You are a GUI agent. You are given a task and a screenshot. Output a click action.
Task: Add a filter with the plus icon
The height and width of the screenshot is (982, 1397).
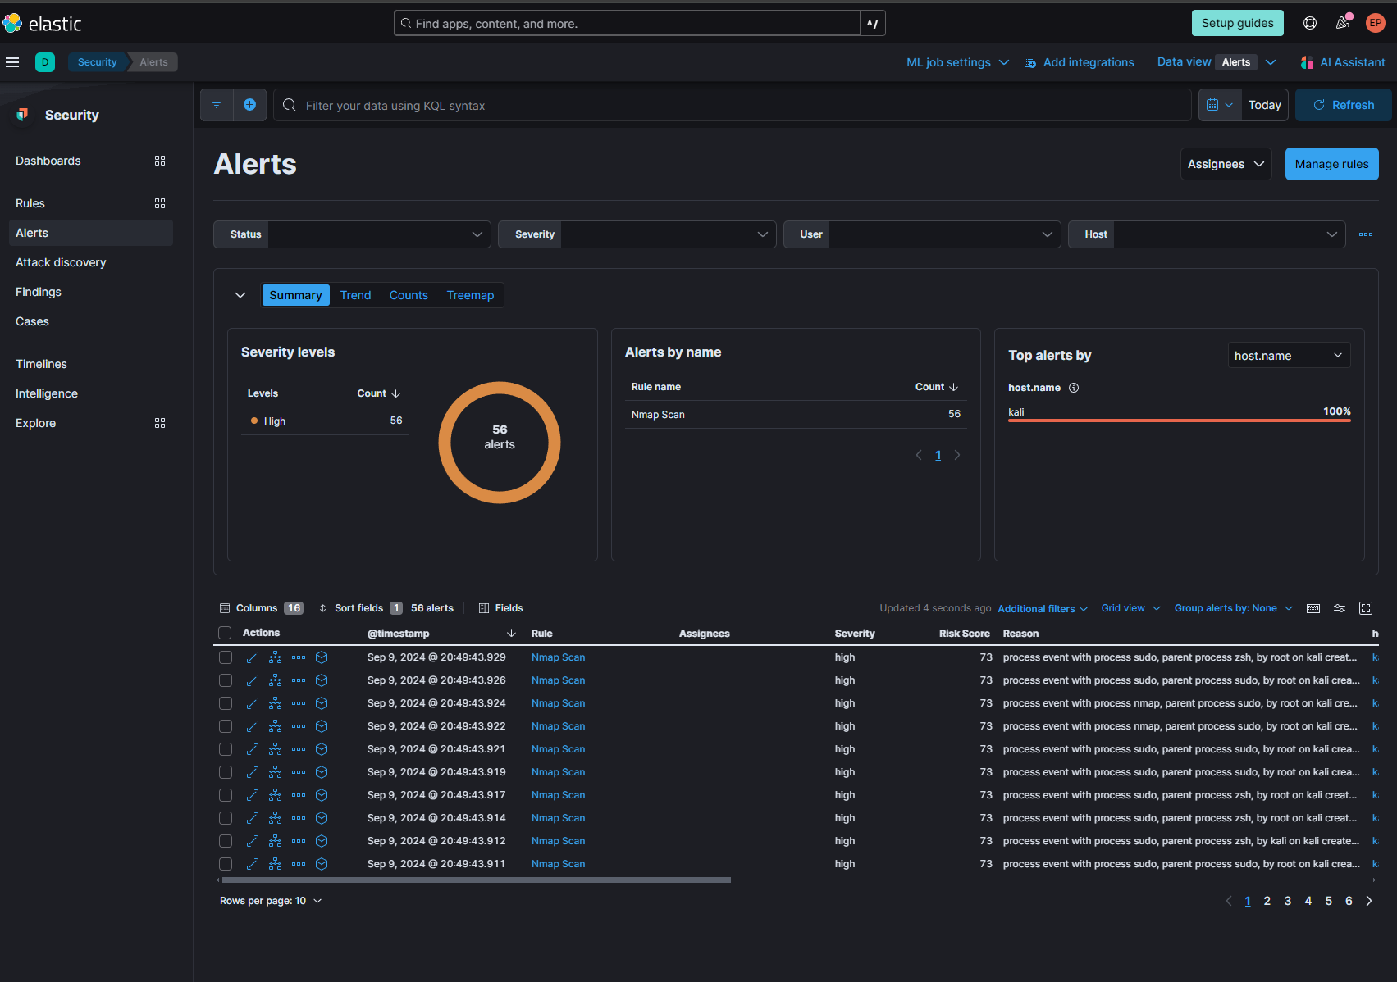[250, 105]
